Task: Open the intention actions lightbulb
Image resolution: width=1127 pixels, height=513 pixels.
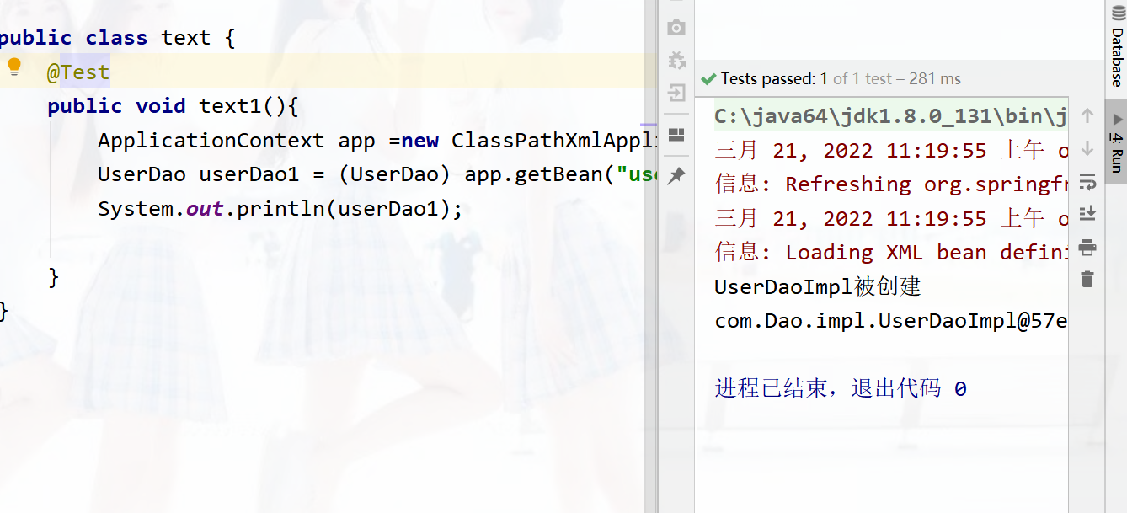Action: [x=14, y=66]
